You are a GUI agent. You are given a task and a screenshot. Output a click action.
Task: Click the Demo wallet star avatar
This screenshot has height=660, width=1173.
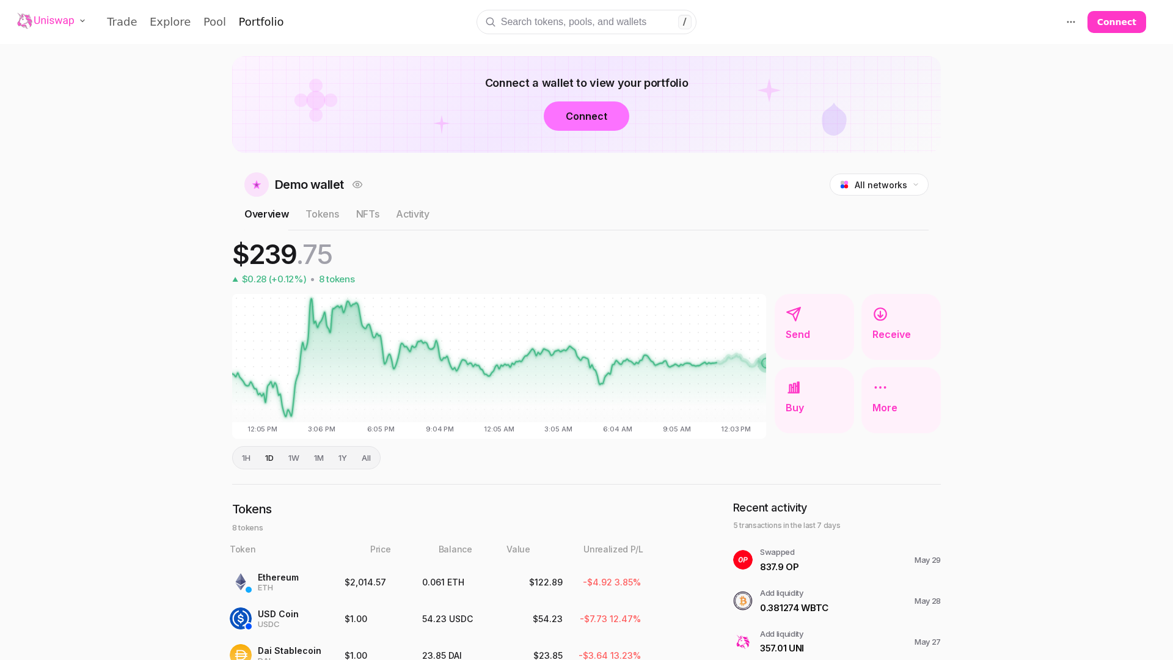257,185
